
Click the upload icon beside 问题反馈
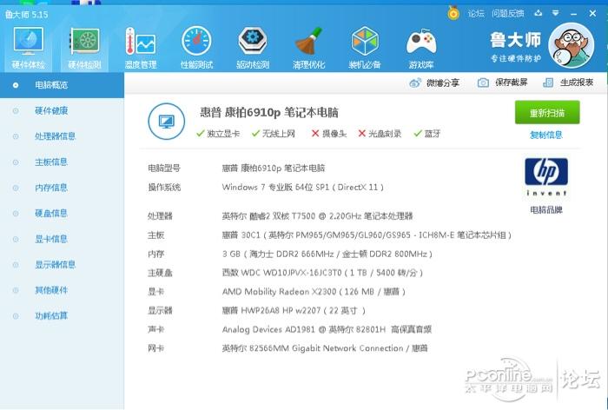(x=539, y=13)
